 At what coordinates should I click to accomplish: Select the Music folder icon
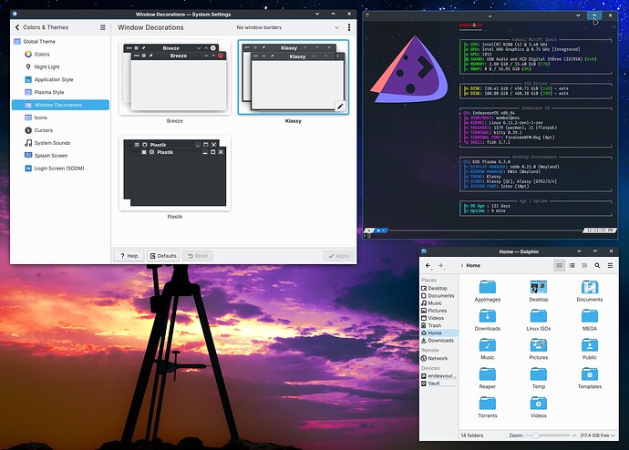pos(488,349)
